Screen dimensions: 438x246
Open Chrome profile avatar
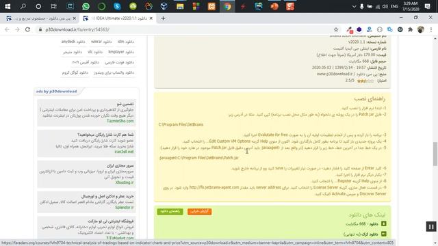pos(420,29)
